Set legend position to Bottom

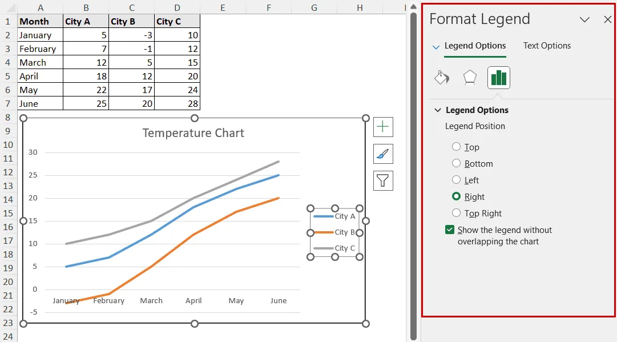(x=456, y=163)
